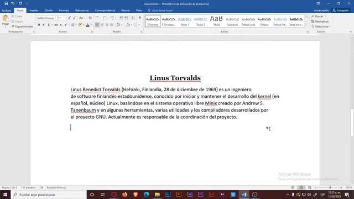Switch to Read Mode view

pos(293,187)
